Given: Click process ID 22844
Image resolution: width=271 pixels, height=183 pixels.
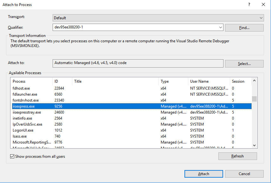Looking at the screenshot, I should [x=59, y=88].
